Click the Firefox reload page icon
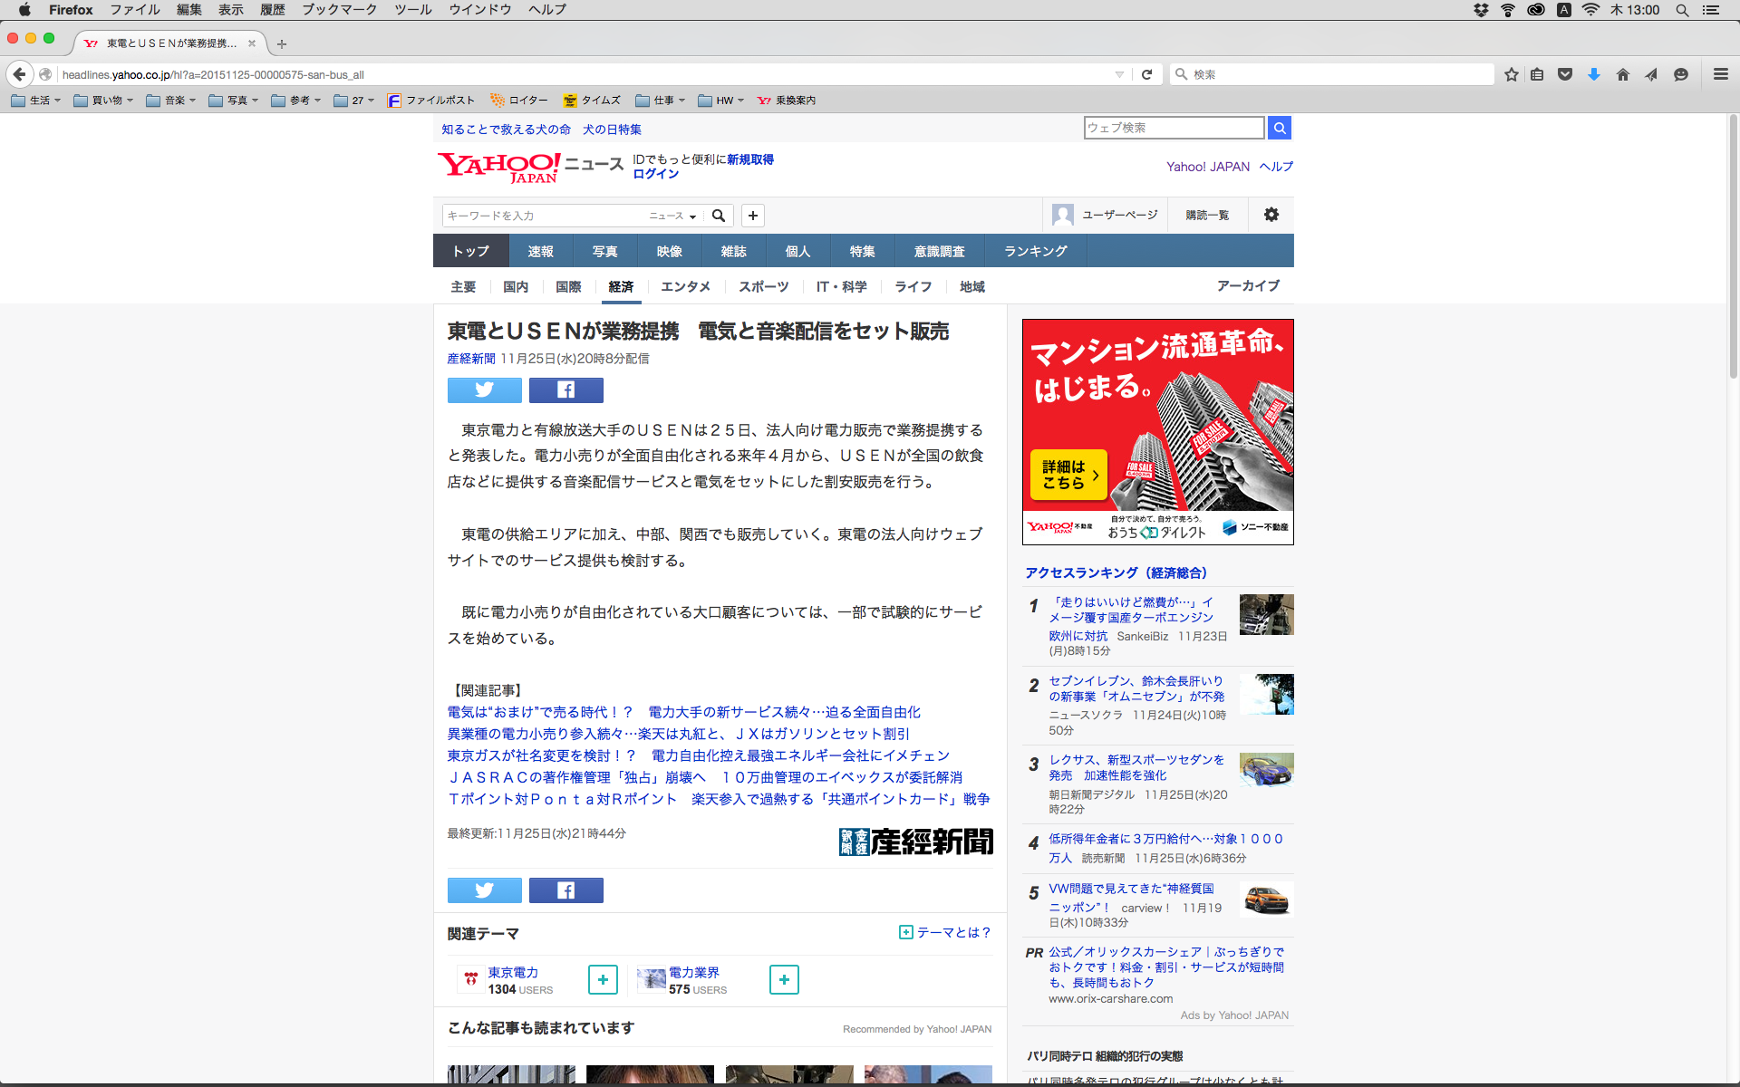 (1146, 74)
